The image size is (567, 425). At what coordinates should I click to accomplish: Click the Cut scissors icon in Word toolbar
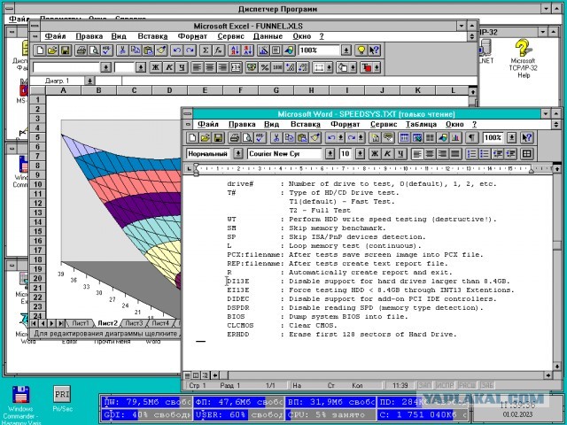tap(276, 138)
